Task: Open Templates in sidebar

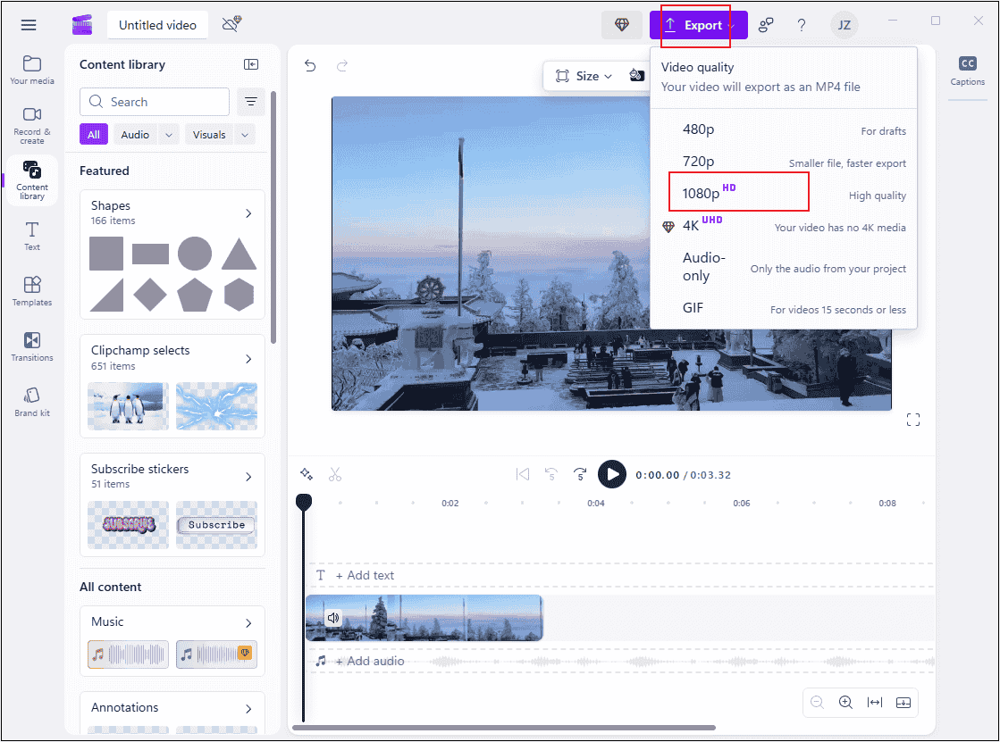Action: click(32, 291)
